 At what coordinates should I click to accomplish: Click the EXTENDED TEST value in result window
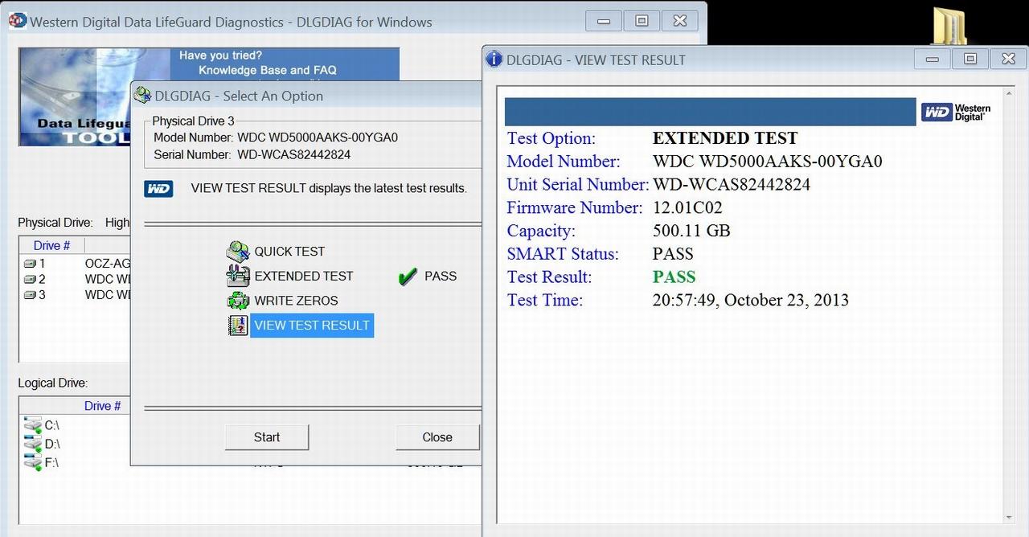pyautogui.click(x=725, y=138)
